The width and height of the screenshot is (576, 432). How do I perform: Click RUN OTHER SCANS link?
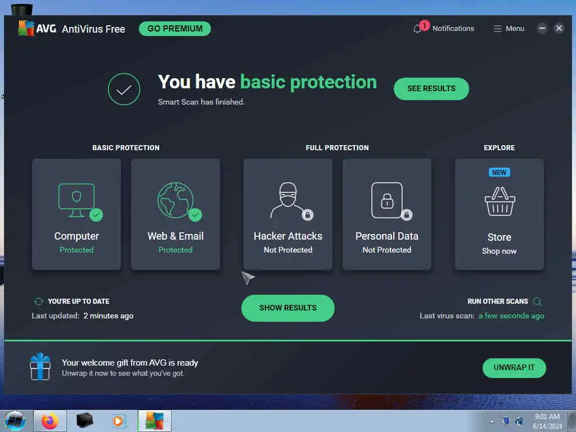coord(497,301)
